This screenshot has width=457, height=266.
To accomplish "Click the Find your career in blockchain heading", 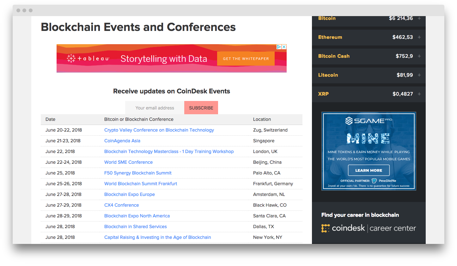I will [360, 215].
